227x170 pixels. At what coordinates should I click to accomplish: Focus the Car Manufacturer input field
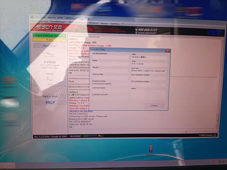(110, 57)
